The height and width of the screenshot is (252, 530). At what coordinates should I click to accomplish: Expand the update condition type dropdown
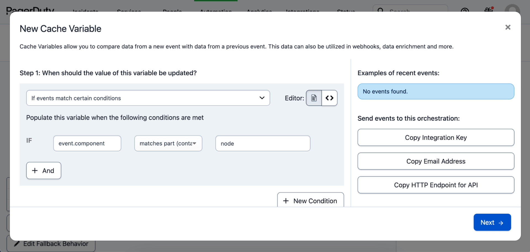click(x=148, y=98)
